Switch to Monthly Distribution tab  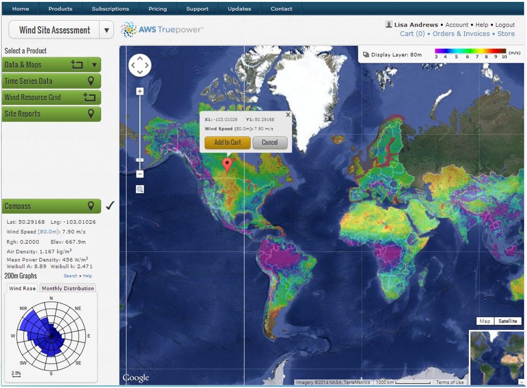click(x=68, y=288)
